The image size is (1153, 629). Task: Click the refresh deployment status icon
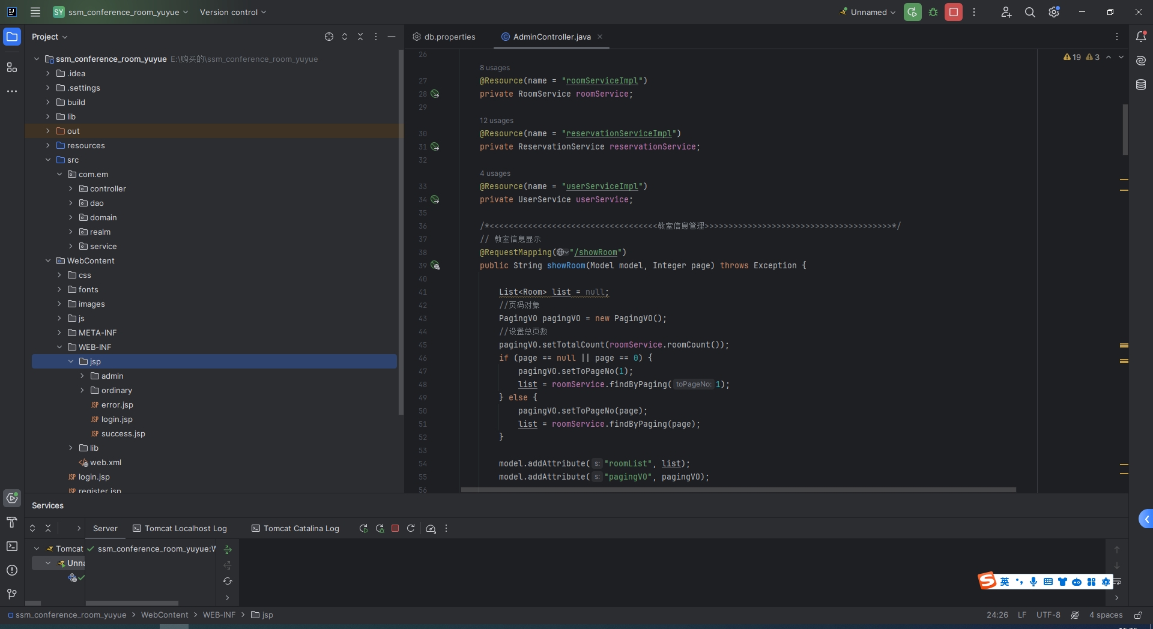(228, 581)
